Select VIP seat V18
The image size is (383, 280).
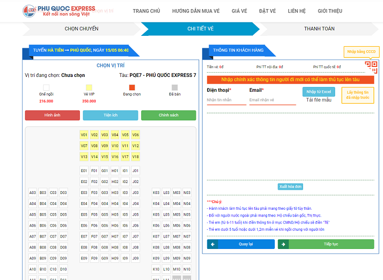[135, 157]
